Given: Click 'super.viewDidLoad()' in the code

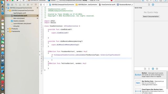Looking at the screenshot, I should click(x=60, y=33).
